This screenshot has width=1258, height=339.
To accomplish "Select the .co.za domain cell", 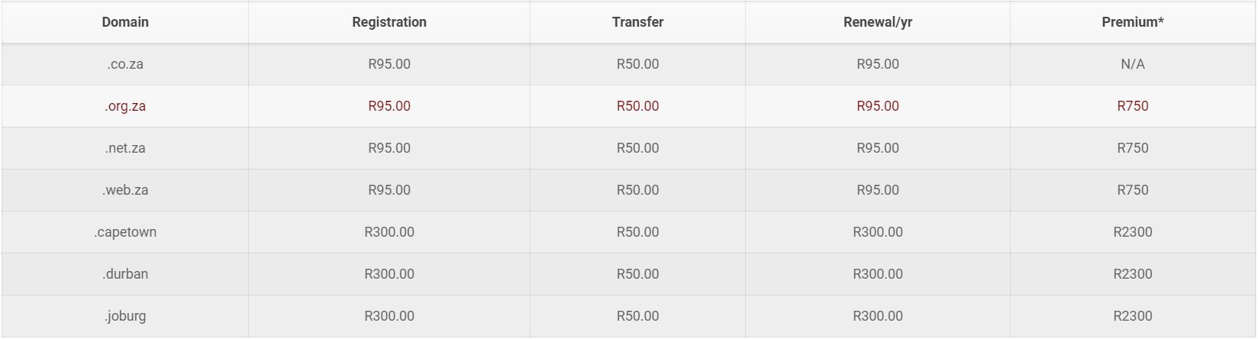I will 125,64.
